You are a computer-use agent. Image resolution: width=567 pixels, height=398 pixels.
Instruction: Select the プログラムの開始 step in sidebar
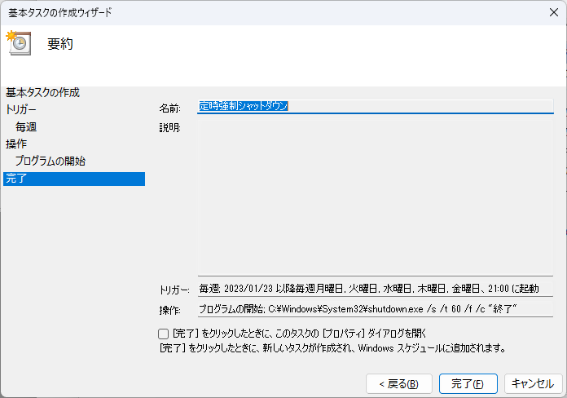pos(51,161)
